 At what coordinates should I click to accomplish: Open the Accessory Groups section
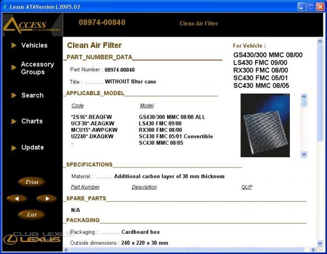(37, 68)
